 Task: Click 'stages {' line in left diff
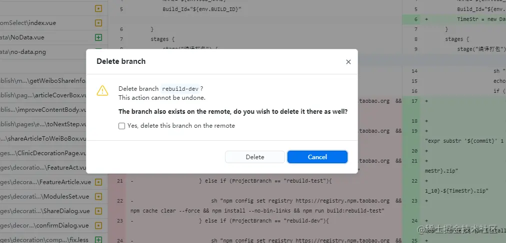[162, 39]
